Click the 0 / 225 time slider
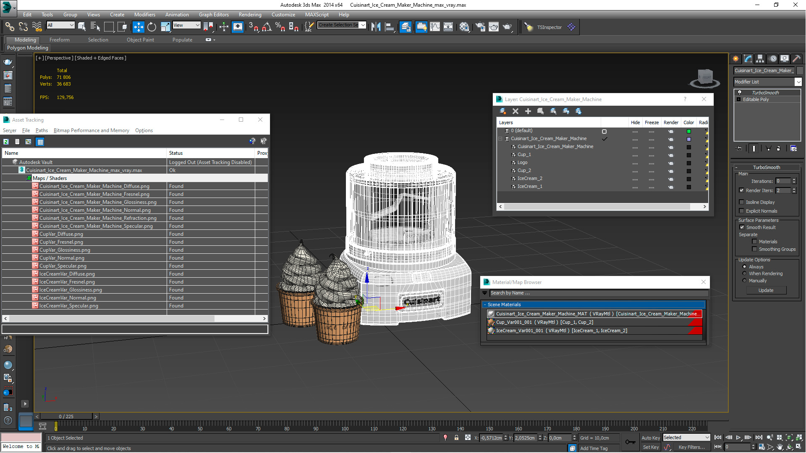Image resolution: width=806 pixels, height=453 pixels. [x=66, y=417]
